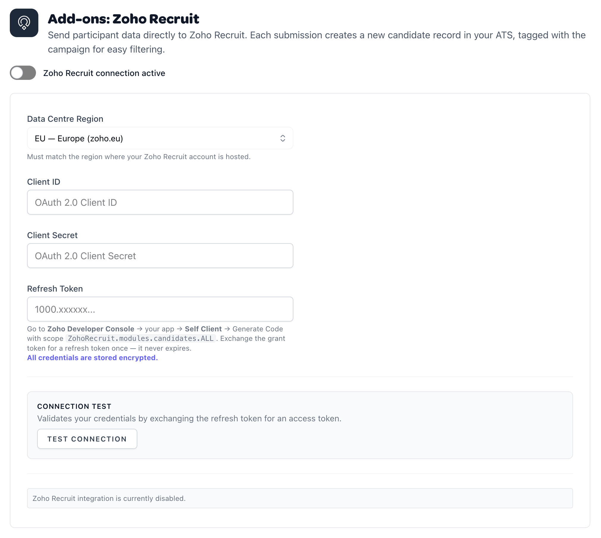The image size is (601, 538).
Task: Click the up-down chevron in region selector
Action: coord(283,138)
